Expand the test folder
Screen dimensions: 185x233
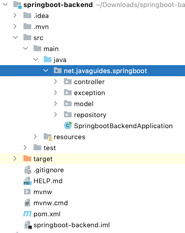pos(25,147)
